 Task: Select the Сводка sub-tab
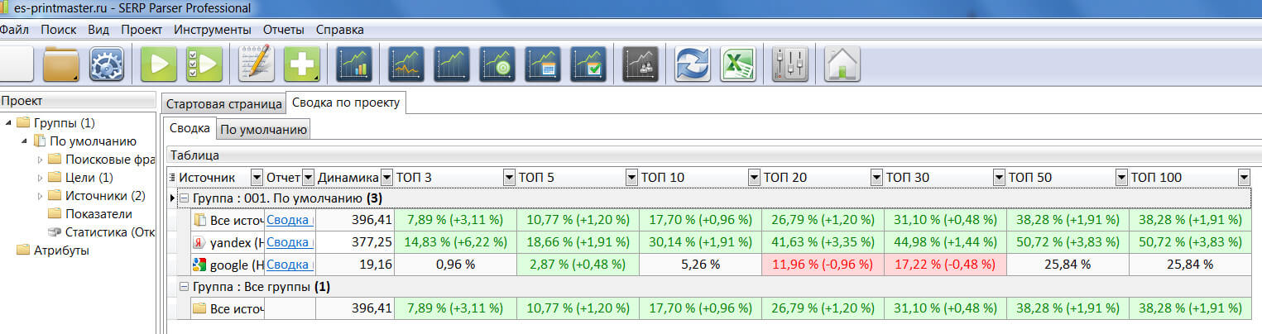[190, 128]
